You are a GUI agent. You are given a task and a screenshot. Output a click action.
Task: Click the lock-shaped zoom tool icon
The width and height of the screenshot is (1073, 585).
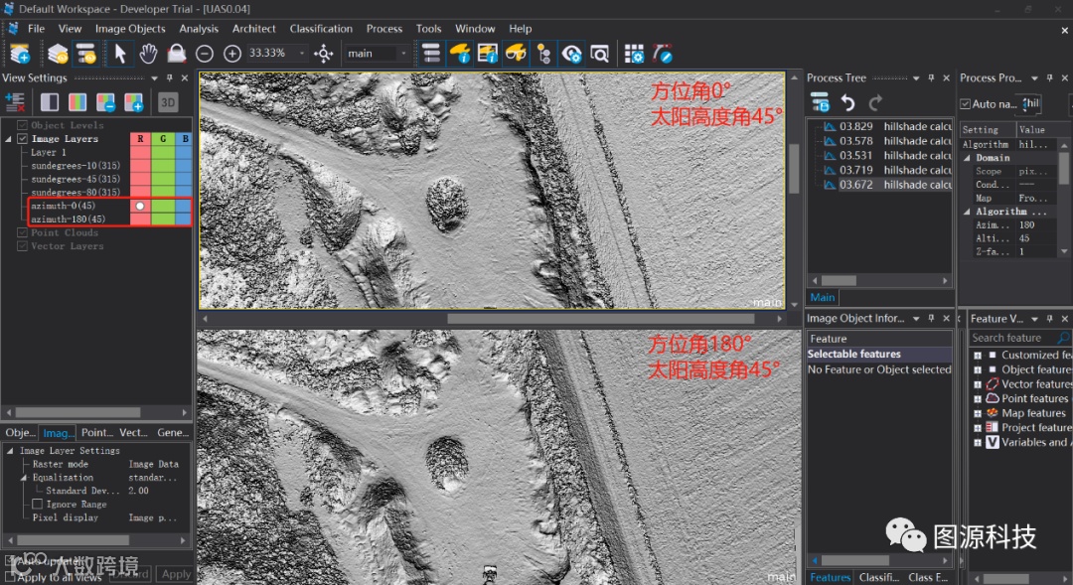tap(176, 54)
